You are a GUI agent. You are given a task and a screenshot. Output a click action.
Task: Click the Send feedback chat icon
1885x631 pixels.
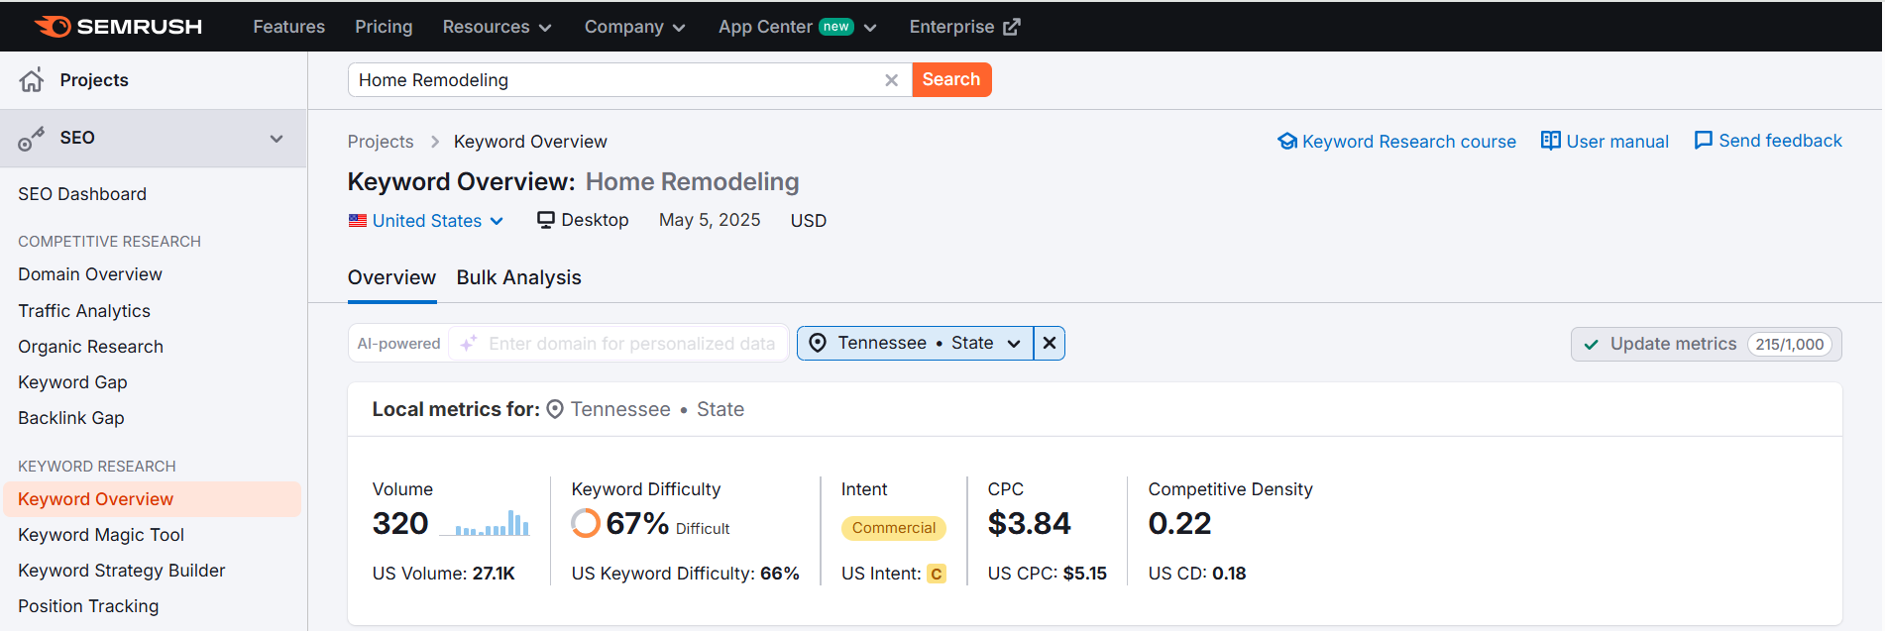[x=1703, y=141]
